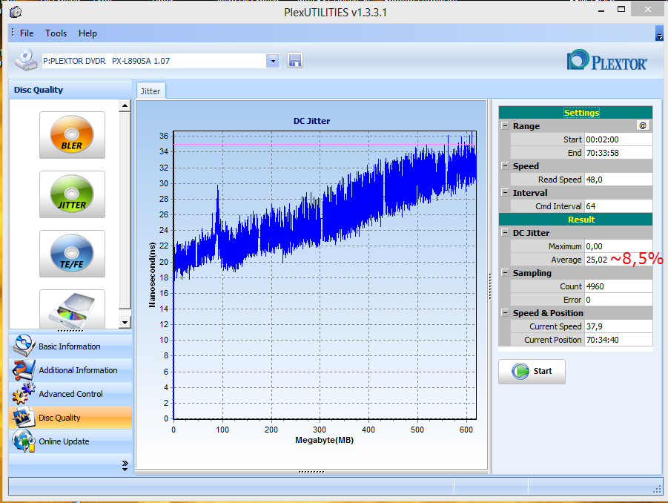Collapse the Range settings group
This screenshot has width=668, height=503.
pos(505,126)
